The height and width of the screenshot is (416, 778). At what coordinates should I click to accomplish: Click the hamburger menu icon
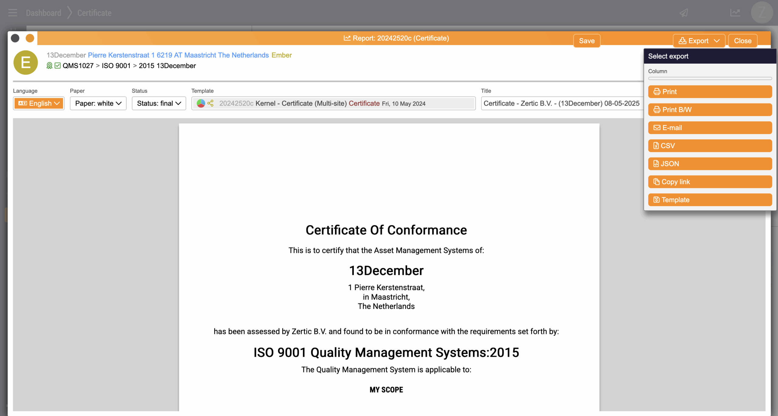(x=12, y=13)
